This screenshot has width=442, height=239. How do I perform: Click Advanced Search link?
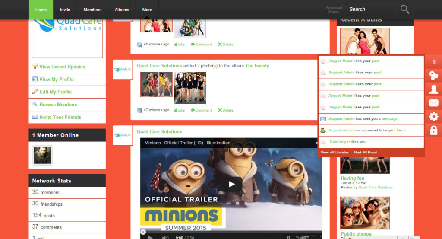point(334,10)
